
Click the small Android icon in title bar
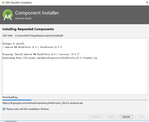click(3, 3)
